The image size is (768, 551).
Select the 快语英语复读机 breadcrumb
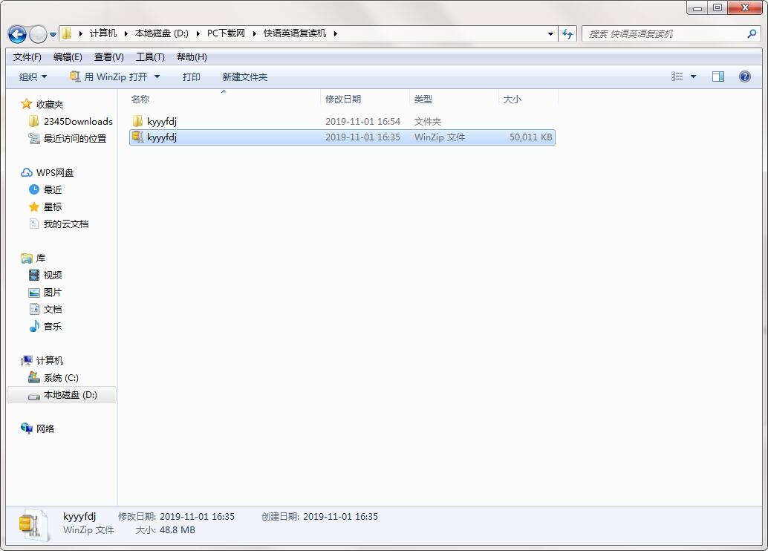pos(294,33)
